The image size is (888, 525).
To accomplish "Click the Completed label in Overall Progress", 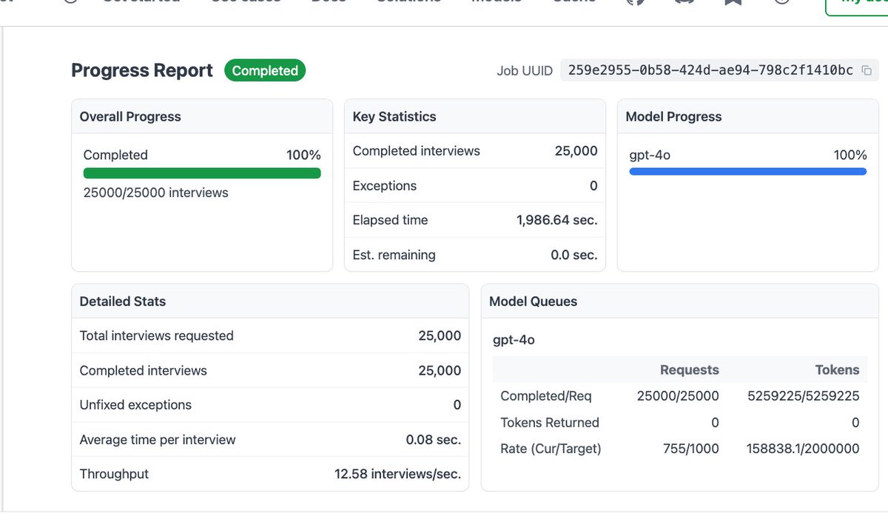I will tap(115, 155).
